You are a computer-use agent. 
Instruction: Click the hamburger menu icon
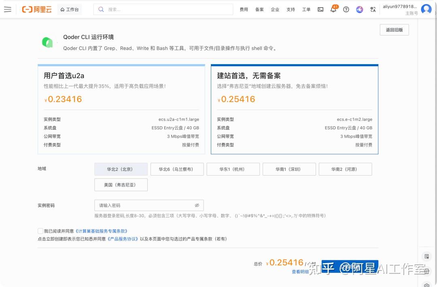pyautogui.click(x=8, y=9)
